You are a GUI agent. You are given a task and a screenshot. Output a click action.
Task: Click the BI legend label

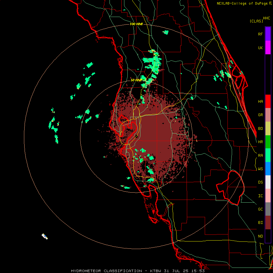tap(260, 223)
